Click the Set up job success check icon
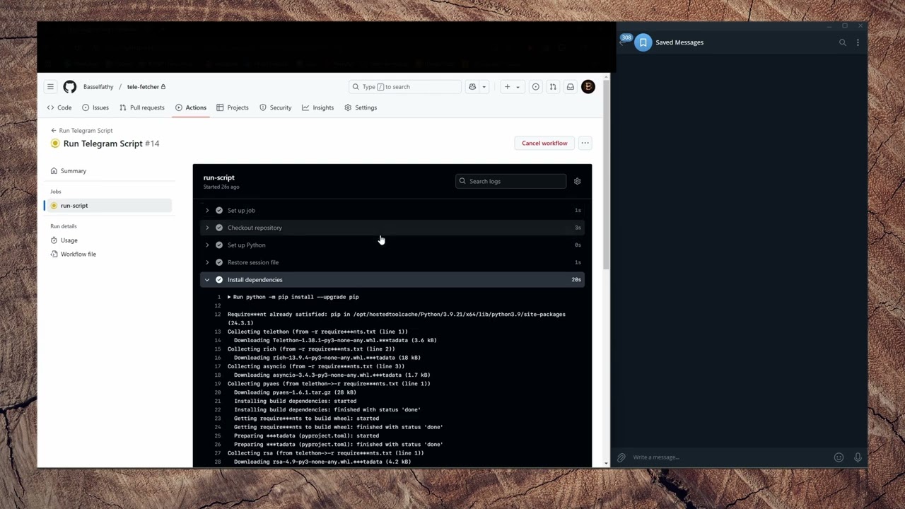The height and width of the screenshot is (509, 905). coord(219,211)
